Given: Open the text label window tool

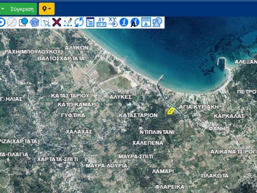Looking at the screenshot, I should tap(146, 22).
